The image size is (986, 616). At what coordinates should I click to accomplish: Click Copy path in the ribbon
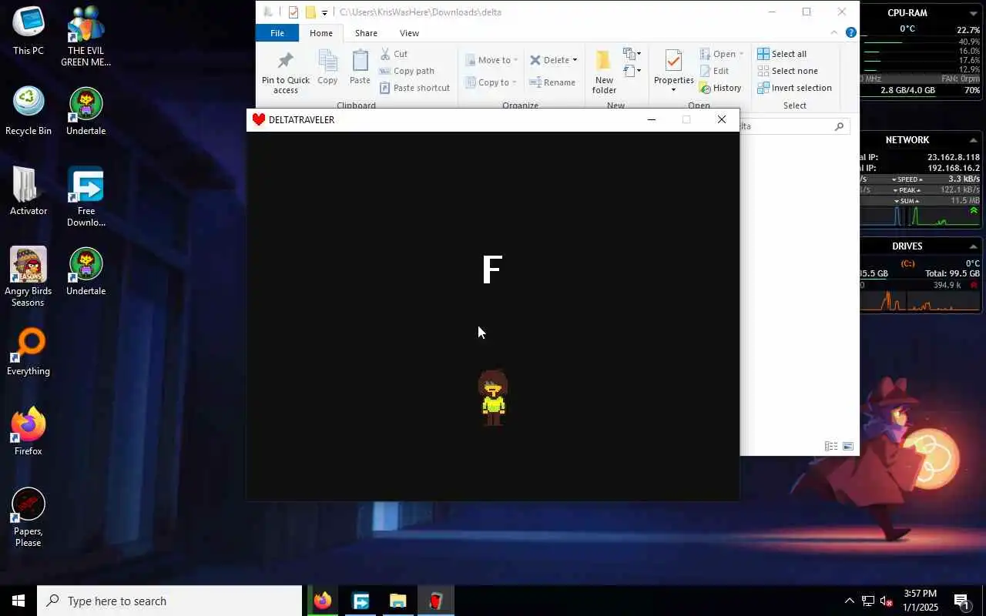coord(407,71)
